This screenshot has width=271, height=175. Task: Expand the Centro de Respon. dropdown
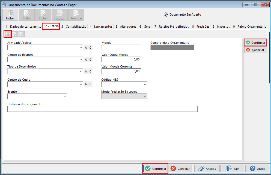coord(81,60)
